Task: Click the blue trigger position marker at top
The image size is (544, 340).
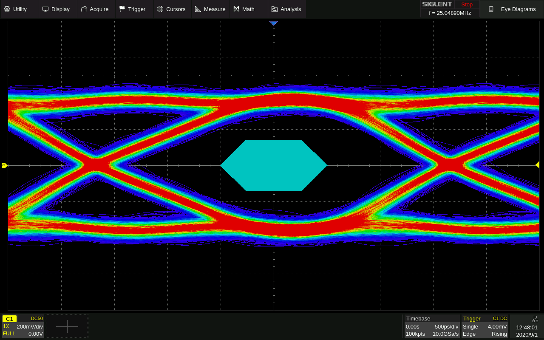Action: pyautogui.click(x=274, y=23)
